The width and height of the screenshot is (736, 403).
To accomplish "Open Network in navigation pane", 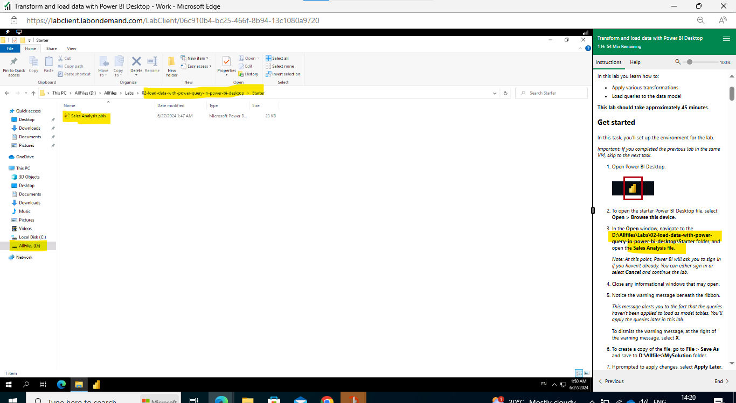I will point(24,258).
